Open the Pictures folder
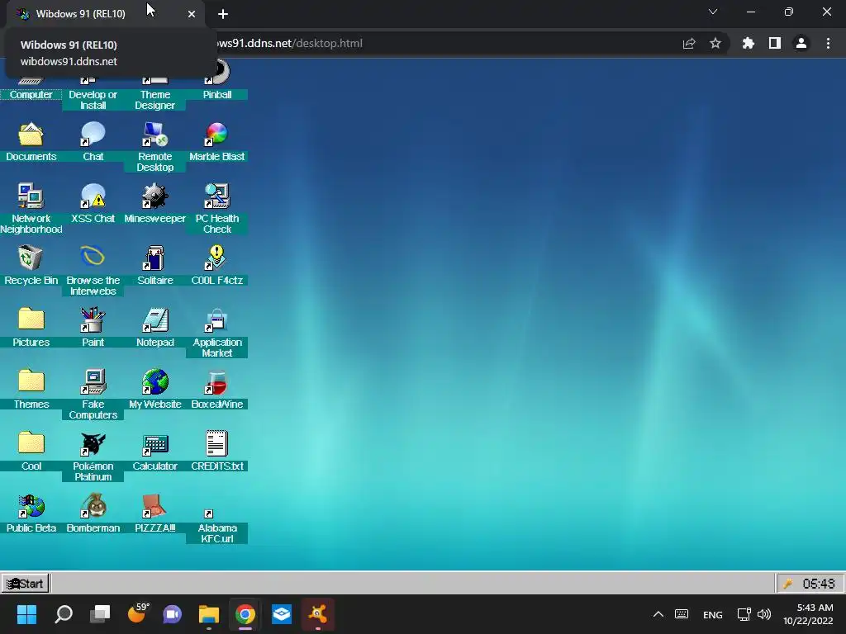This screenshot has height=634, width=846. pos(31,320)
